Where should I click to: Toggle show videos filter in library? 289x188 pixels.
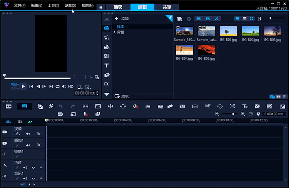point(199,19)
